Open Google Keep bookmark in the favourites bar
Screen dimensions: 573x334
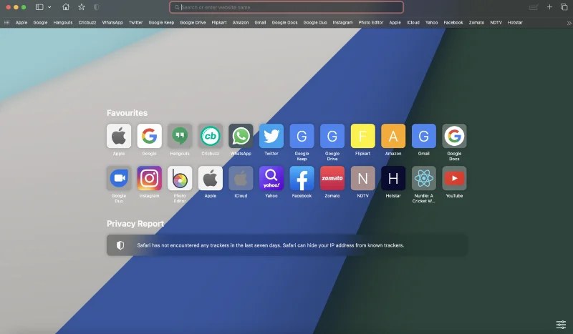tap(161, 22)
